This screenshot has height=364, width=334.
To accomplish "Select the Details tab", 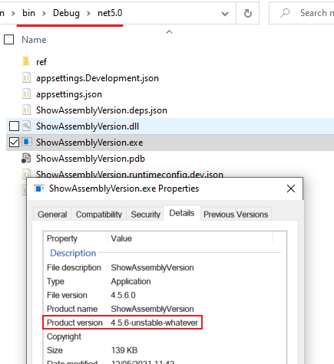I will click(182, 213).
